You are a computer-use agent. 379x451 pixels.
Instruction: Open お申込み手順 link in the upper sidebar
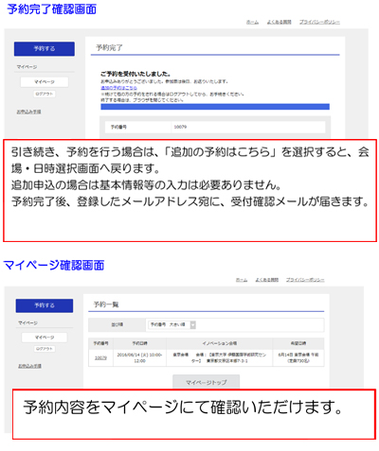pyautogui.click(x=28, y=112)
